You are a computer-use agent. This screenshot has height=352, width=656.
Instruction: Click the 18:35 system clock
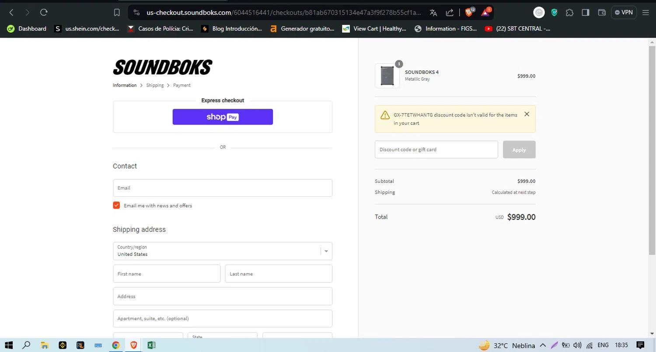click(621, 345)
